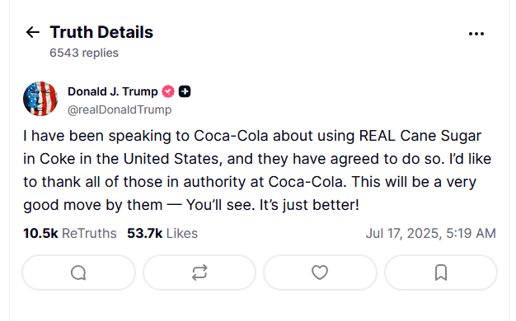Image resolution: width=516 pixels, height=321 pixels.
Task: Click the 6543 replies count text
Action: 84,53
